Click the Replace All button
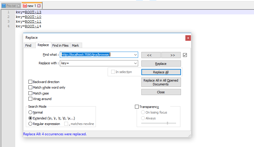This screenshot has height=147, width=254. pos(161,72)
